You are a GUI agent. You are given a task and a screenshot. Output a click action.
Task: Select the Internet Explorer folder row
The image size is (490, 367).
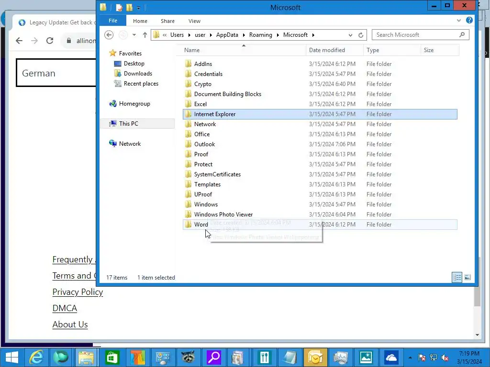(320, 114)
